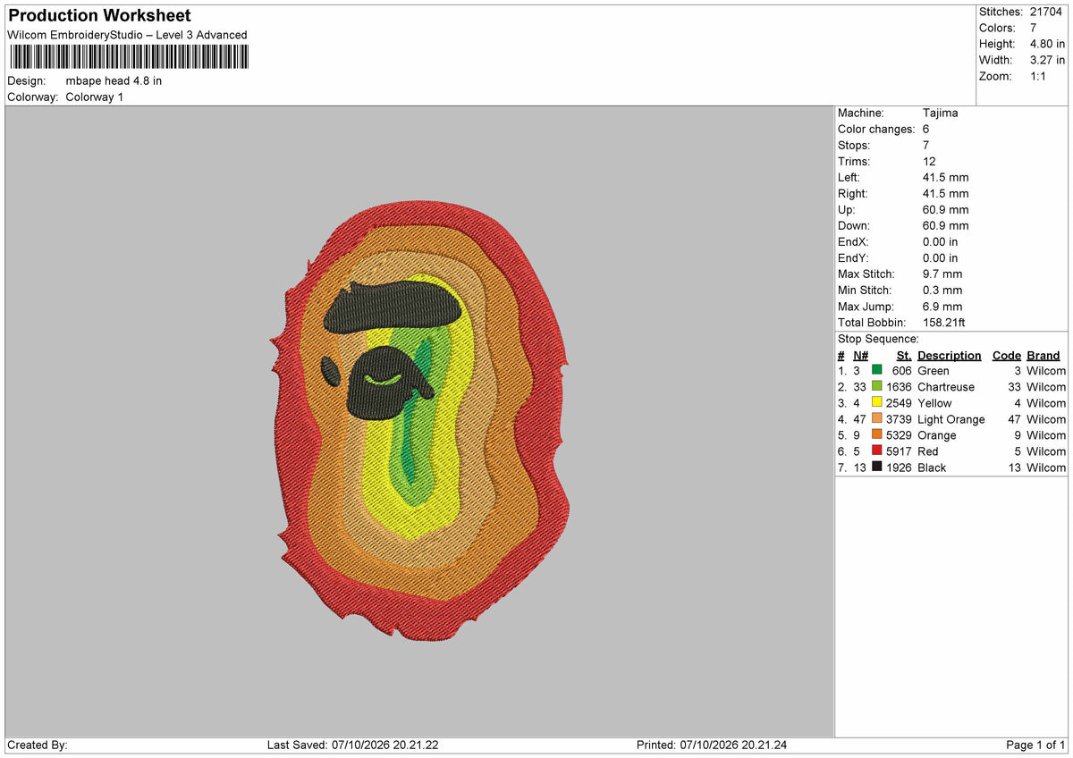Click the Up value '60.9 mm'
This screenshot has width=1073, height=758.
[945, 209]
